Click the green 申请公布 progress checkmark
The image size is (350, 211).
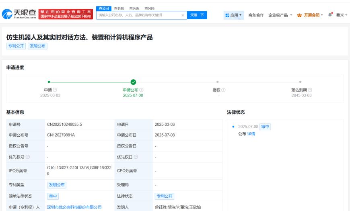133,82
